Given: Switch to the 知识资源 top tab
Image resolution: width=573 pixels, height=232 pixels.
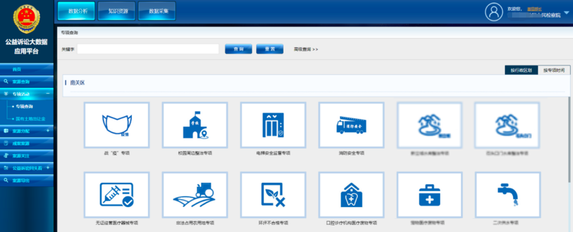Looking at the screenshot, I should [x=116, y=11].
